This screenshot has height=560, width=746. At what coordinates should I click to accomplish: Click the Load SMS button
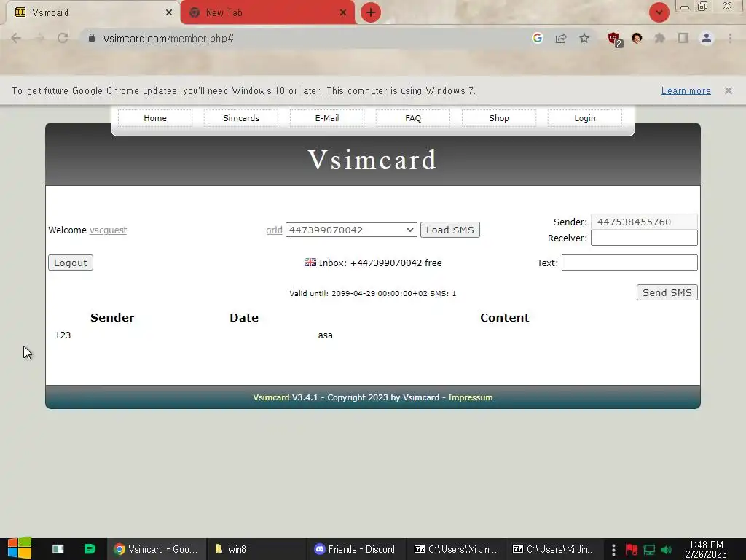(x=450, y=230)
